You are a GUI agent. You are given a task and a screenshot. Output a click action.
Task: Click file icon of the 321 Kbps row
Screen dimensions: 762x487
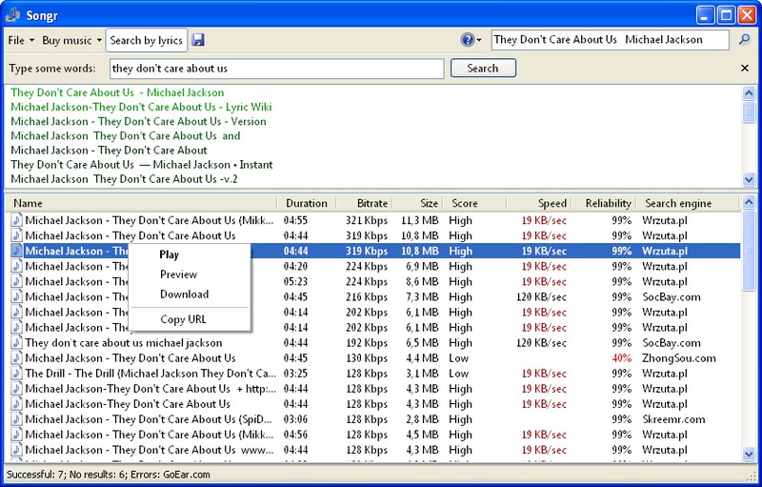point(17,220)
